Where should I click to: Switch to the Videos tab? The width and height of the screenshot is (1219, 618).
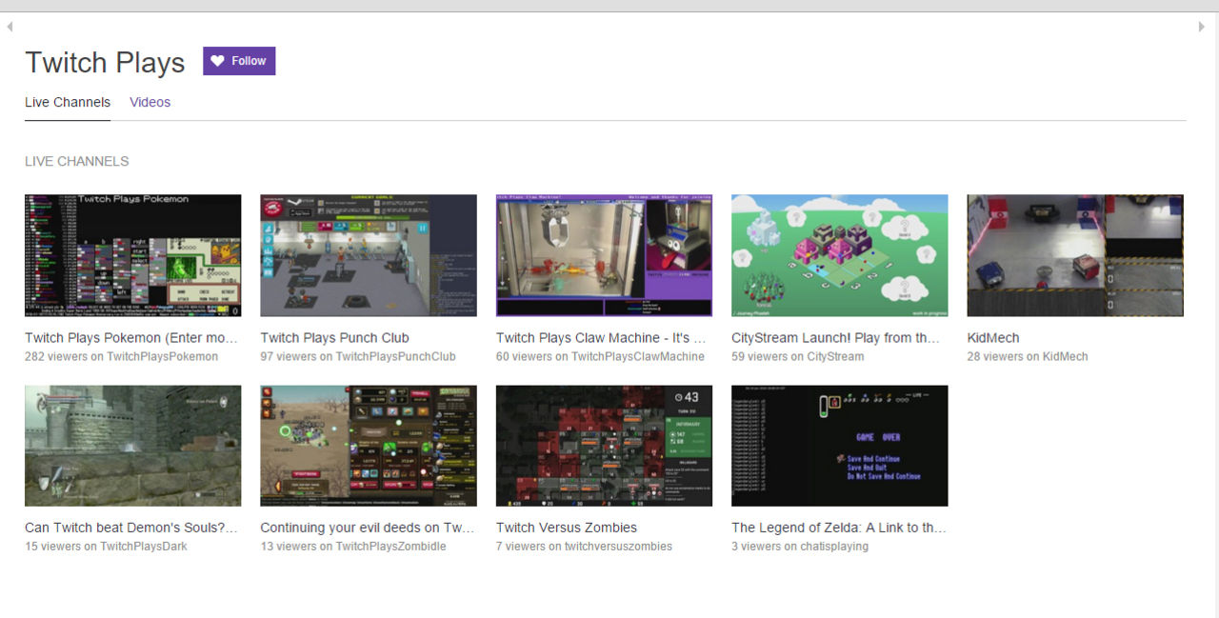pyautogui.click(x=150, y=102)
